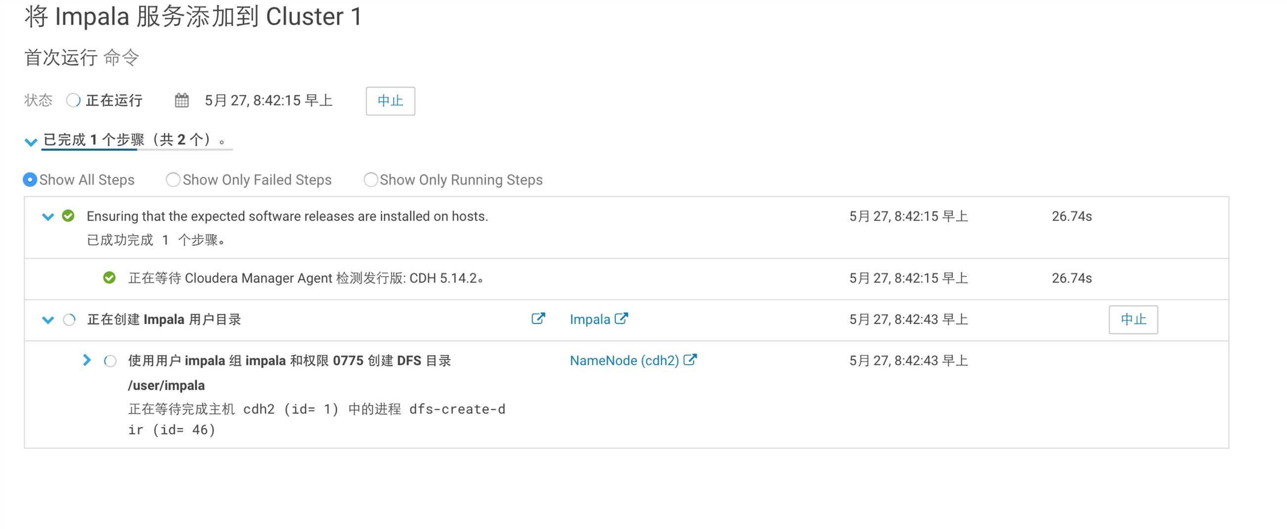Open external link icon beside 用户目录
Image resolution: width=1287 pixels, height=529 pixels.
(538, 319)
